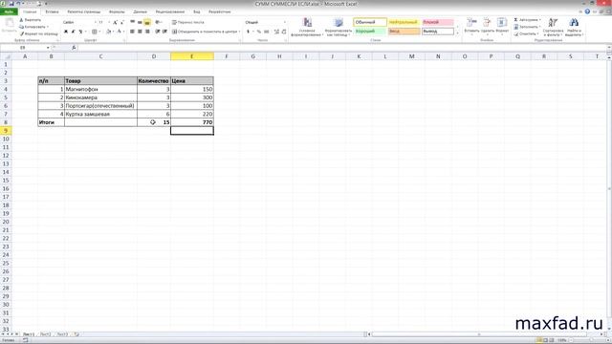Open Conditional Formatting (Условное форматирование)
Image resolution: width=612 pixels, height=344 pixels.
click(307, 27)
